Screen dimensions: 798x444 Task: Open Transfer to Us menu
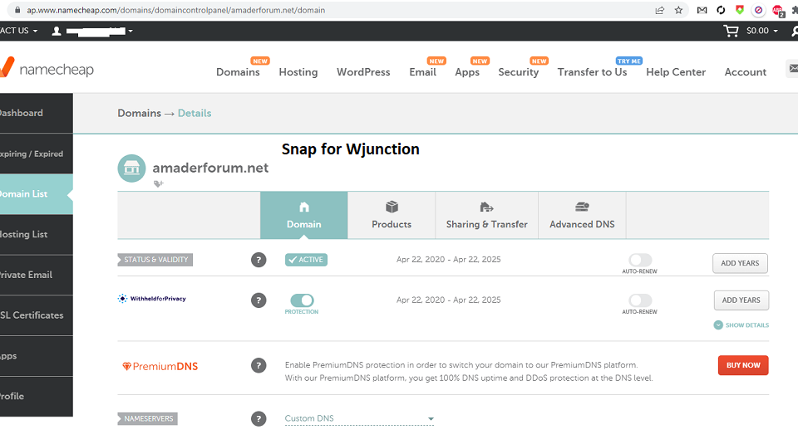point(592,72)
